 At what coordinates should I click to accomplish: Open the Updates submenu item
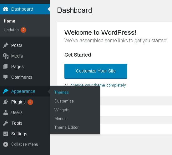click(x=11, y=30)
